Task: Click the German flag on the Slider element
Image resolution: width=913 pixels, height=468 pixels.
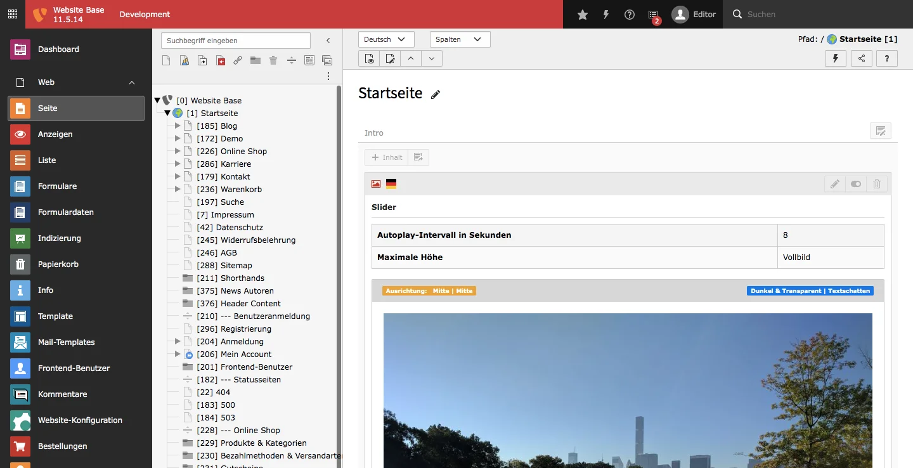Action: pyautogui.click(x=391, y=184)
